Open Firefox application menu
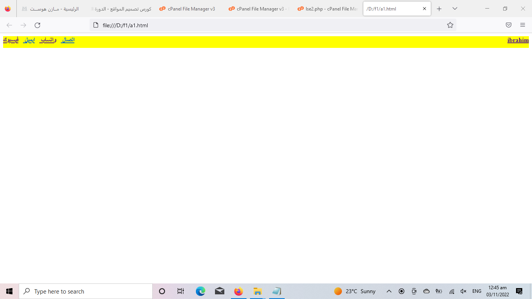This screenshot has width=532, height=299. coord(523,25)
